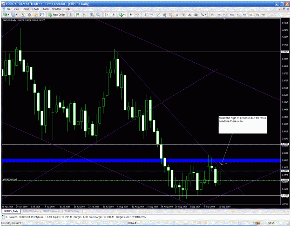Click the New Order button
This screenshot has width=291, height=226.
pos(57,14)
